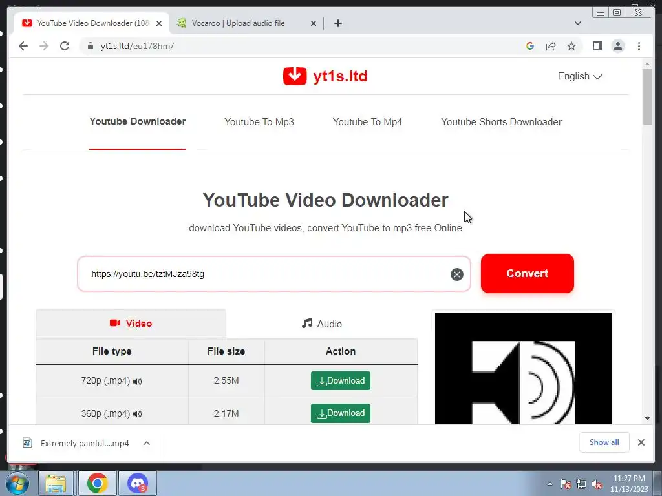The image size is (662, 496).
Task: Click the Action column header
Action: coord(341,351)
